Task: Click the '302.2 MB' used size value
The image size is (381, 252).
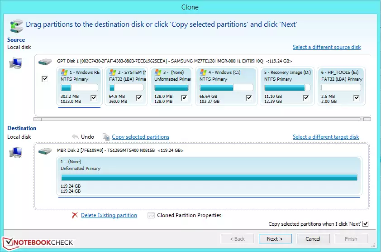Action: [x=70, y=97]
